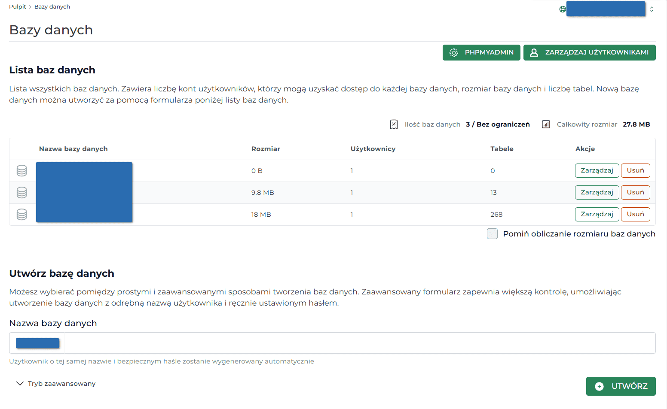Viewport: 667px width, 409px height.
Task: Click the 13 tables count cell
Action: pyautogui.click(x=493, y=193)
